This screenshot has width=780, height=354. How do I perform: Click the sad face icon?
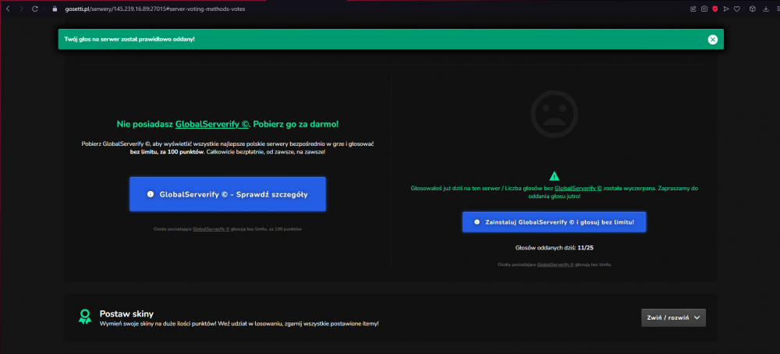tap(554, 113)
